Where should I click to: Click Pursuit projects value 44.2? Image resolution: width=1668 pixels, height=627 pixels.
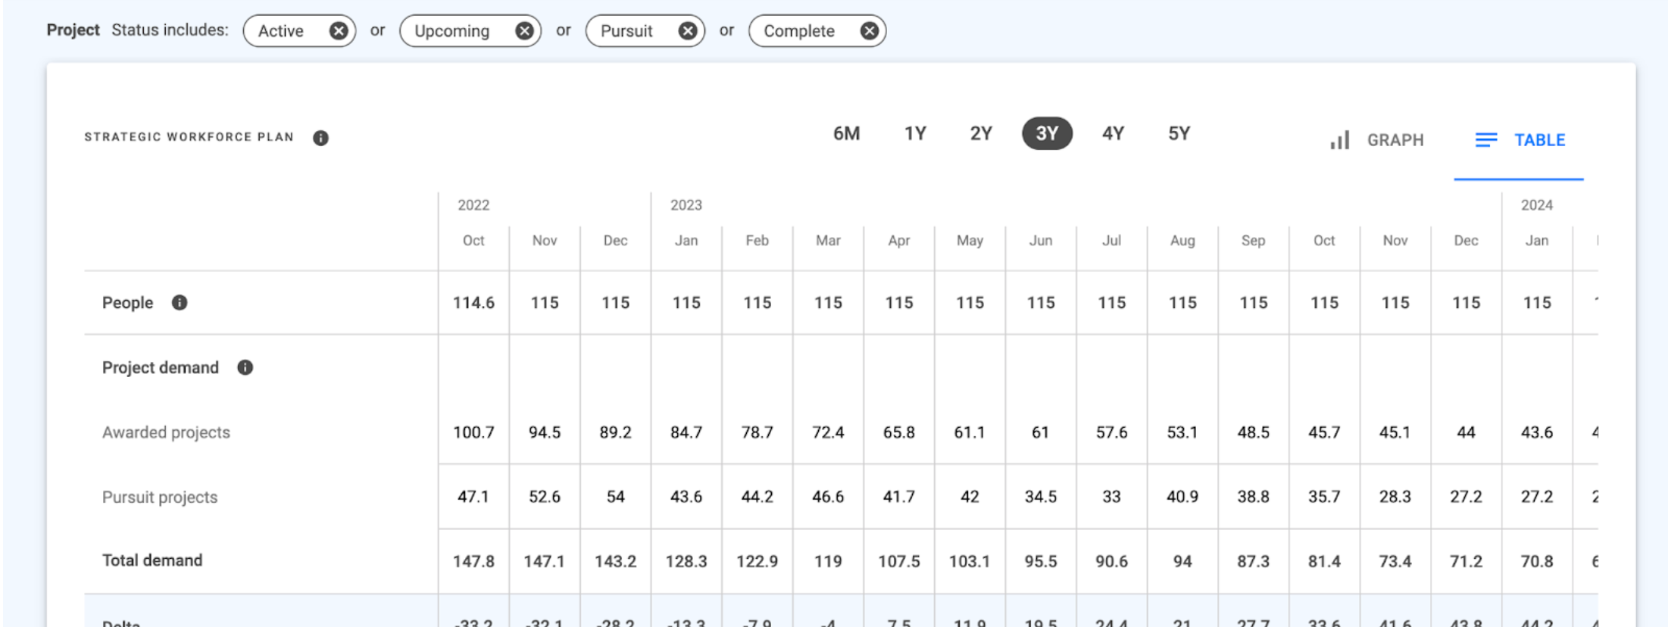[757, 497]
